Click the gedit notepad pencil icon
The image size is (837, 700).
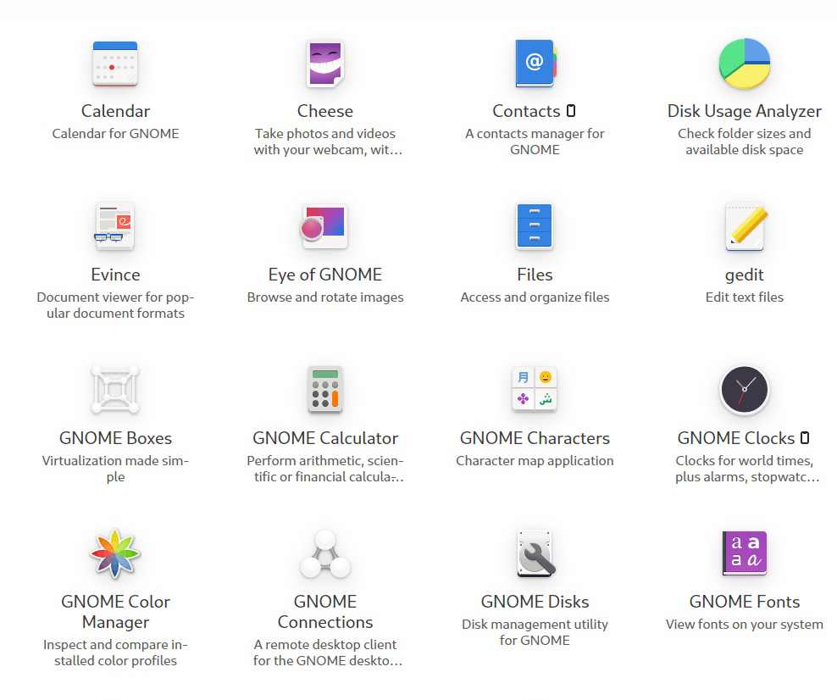tap(745, 227)
